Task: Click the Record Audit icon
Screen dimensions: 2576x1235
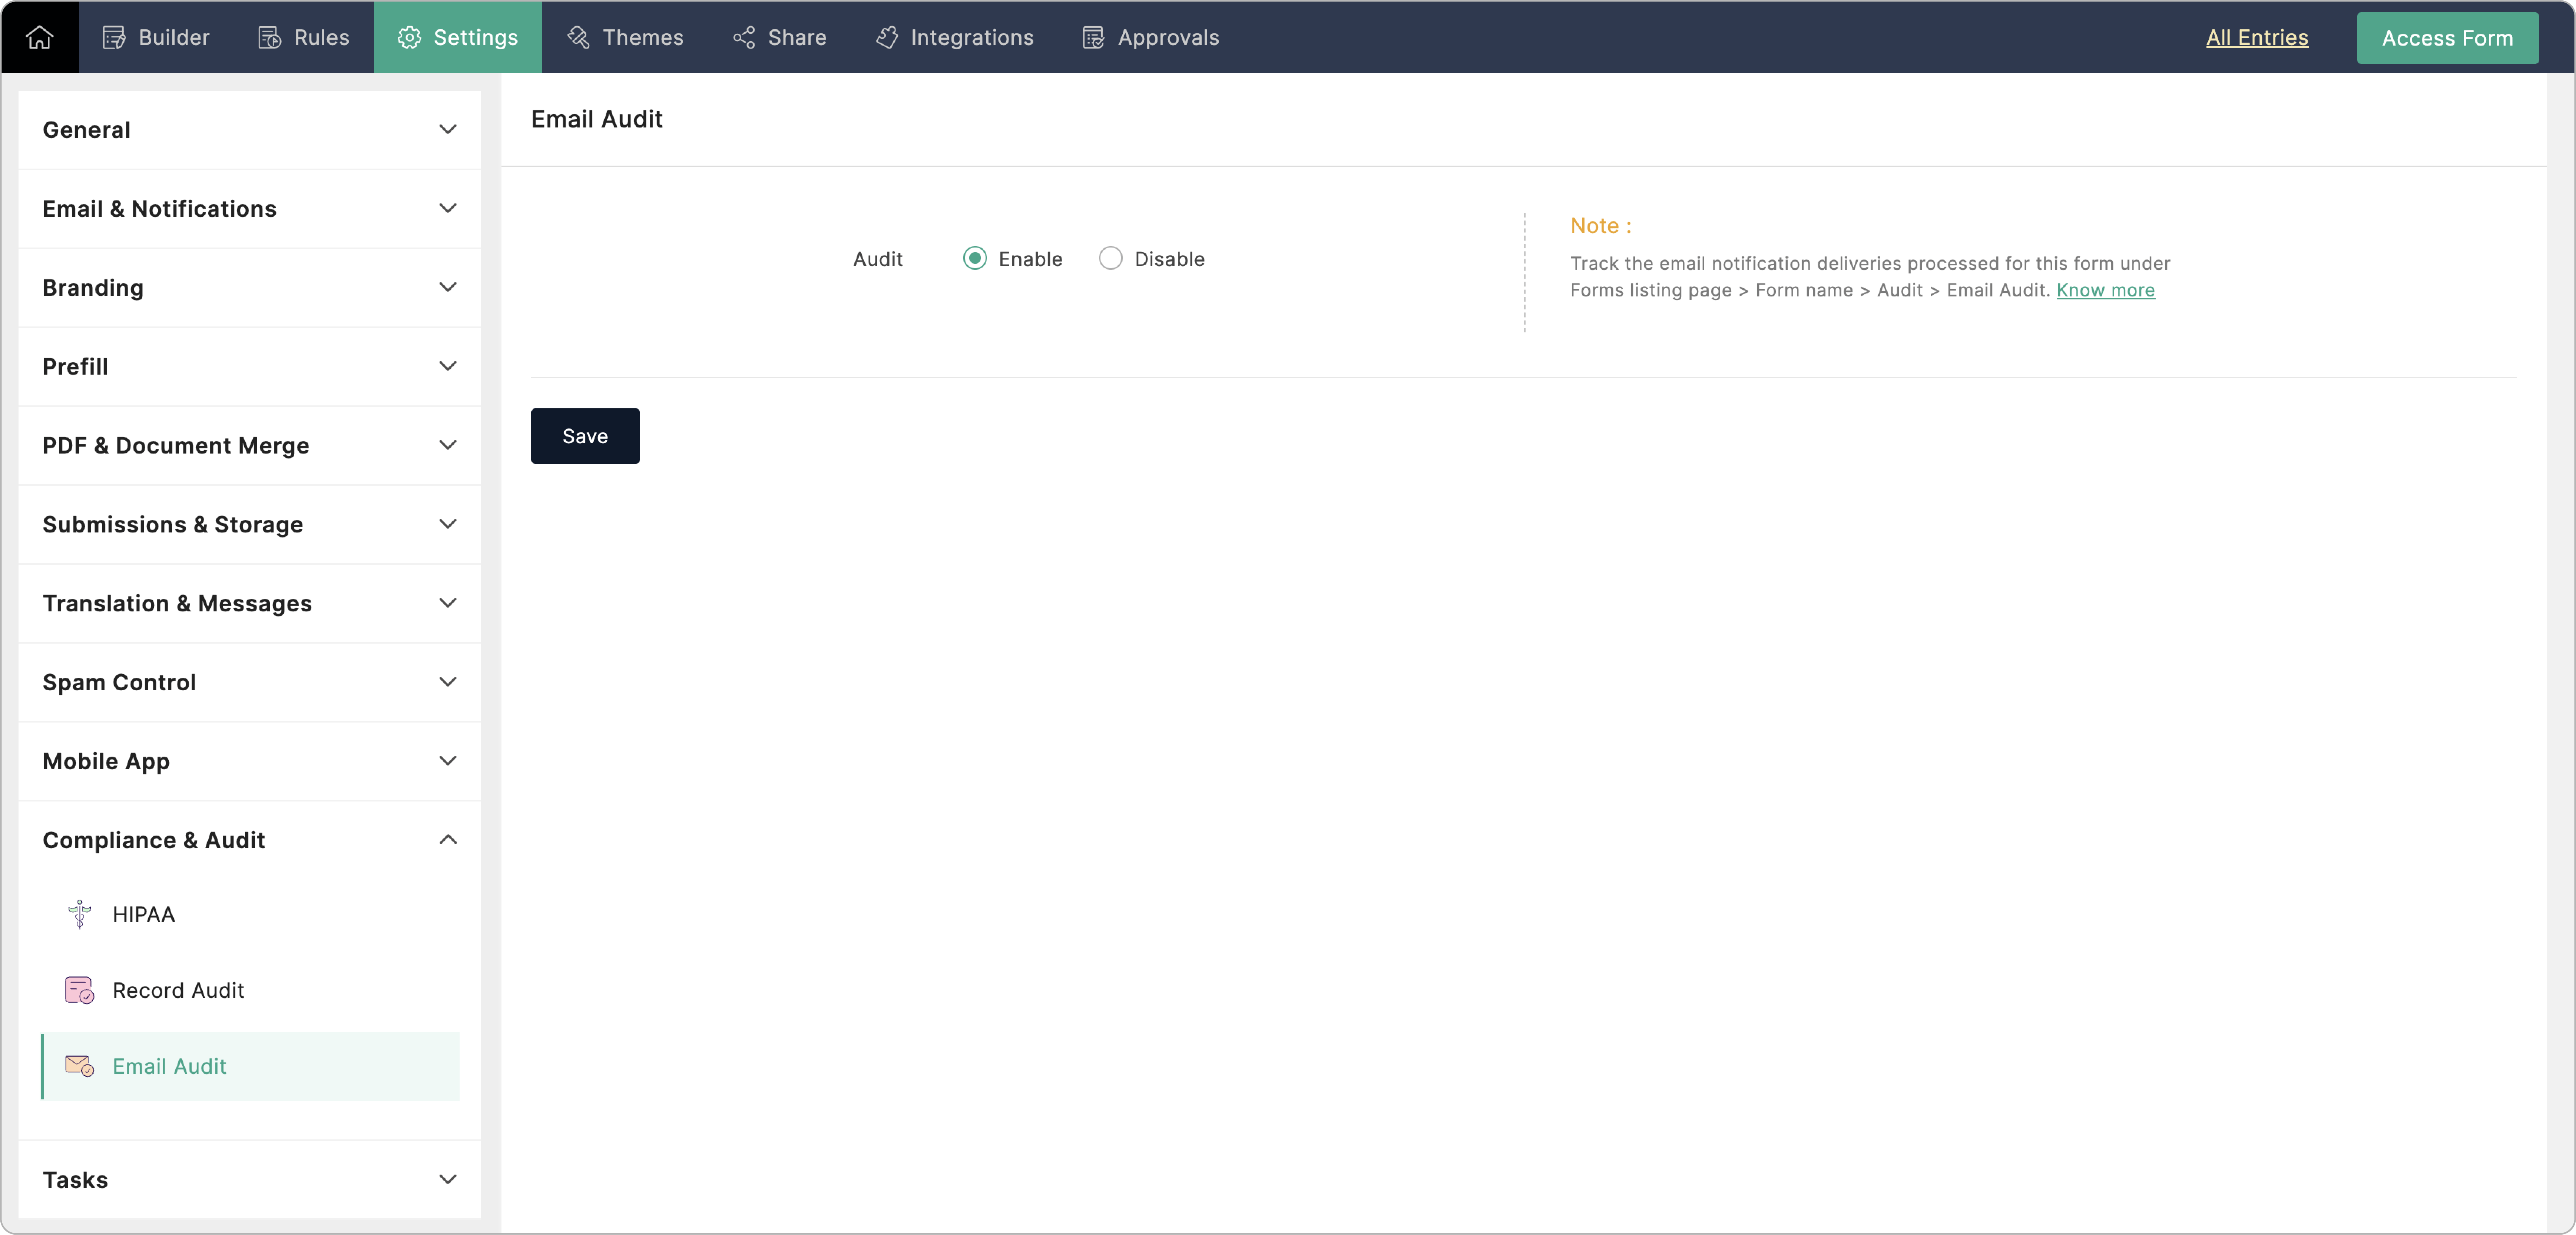Action: tap(79, 990)
